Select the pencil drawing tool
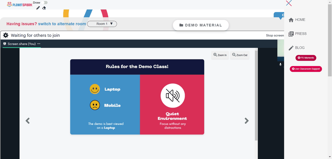The width and height of the screenshot is (332, 159). tap(38, 8)
